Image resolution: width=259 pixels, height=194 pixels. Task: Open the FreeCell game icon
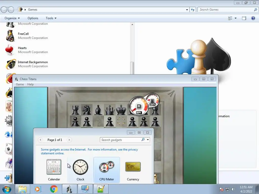[11, 36]
